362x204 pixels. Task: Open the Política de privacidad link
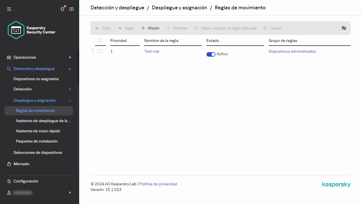(x=158, y=184)
